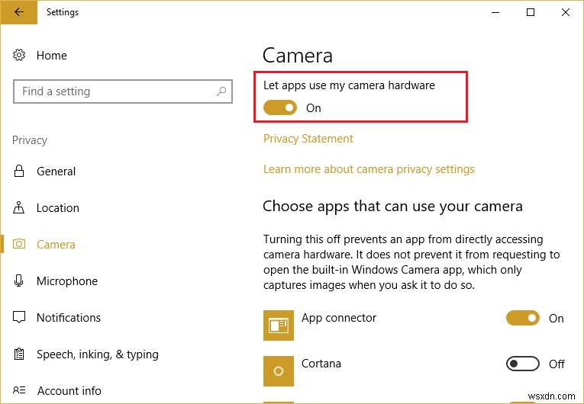
Task: Select the Location pin icon
Action: [20, 208]
